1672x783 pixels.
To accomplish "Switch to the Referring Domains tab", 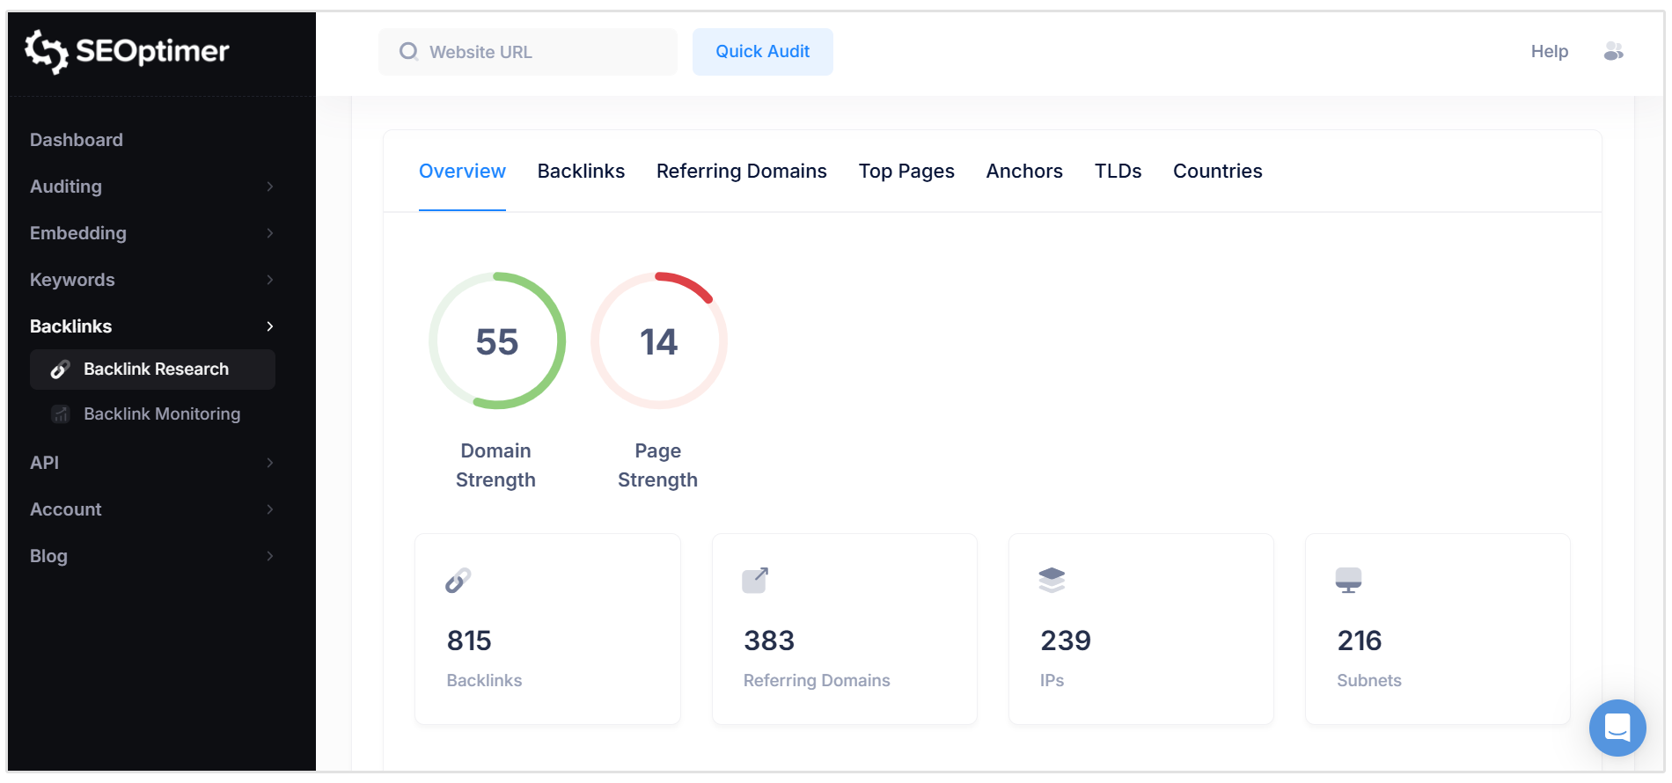I will (x=741, y=172).
